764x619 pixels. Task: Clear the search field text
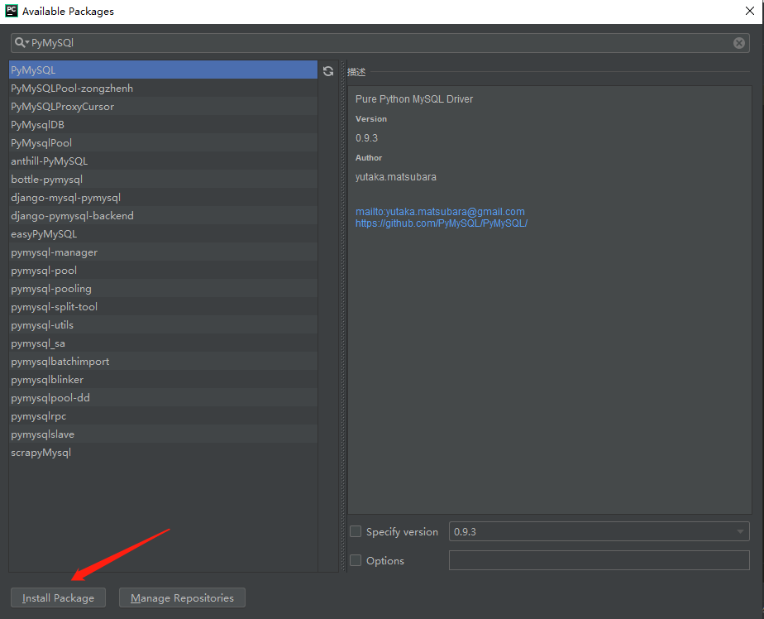pos(738,43)
